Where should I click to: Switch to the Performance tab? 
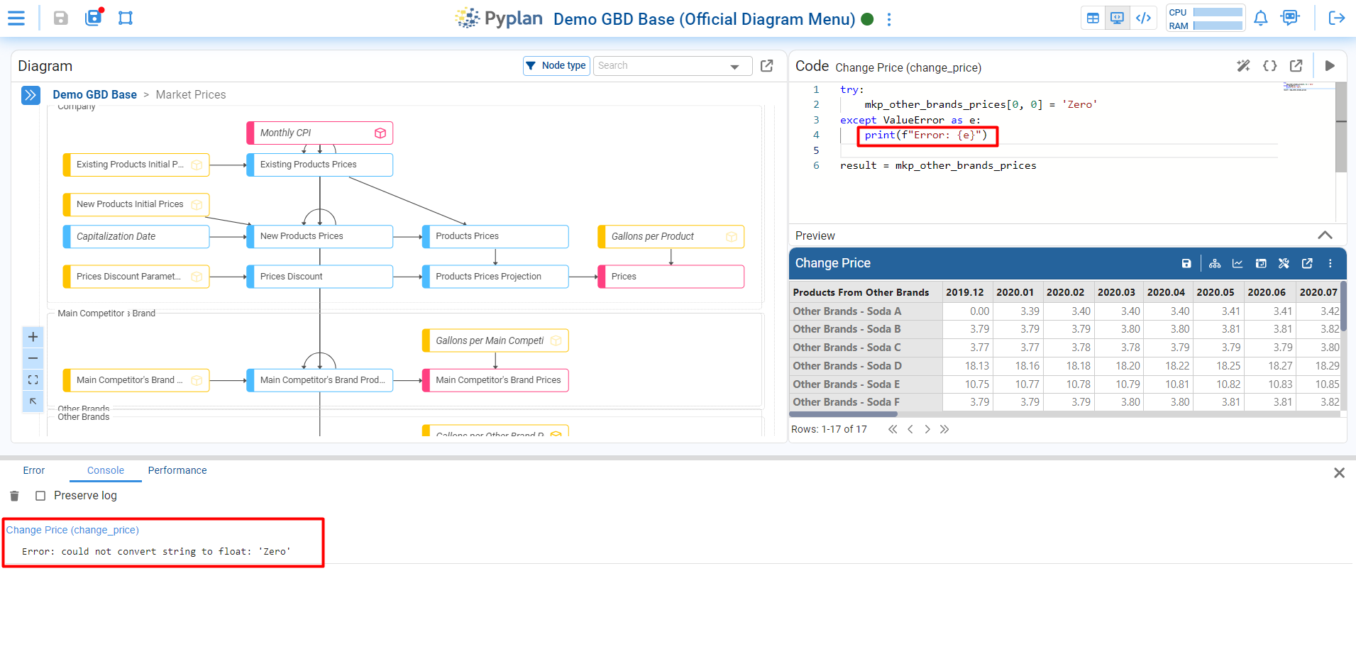(177, 470)
